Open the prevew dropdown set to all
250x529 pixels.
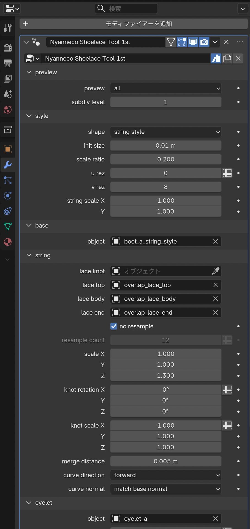click(166, 88)
